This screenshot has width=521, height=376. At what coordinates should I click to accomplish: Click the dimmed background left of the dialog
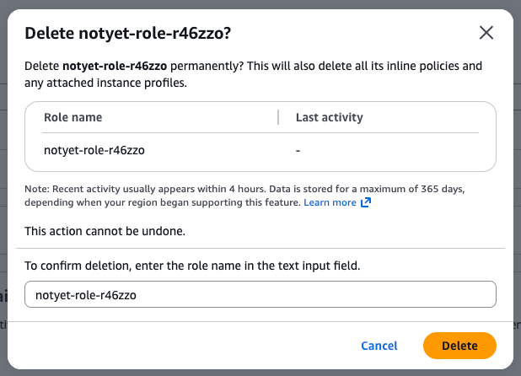pos(3,211)
